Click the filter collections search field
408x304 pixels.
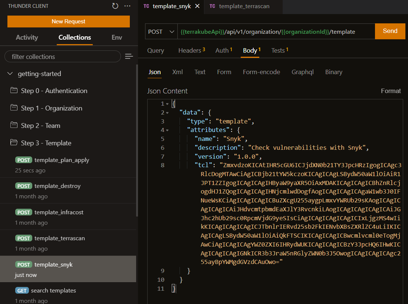[62, 56]
